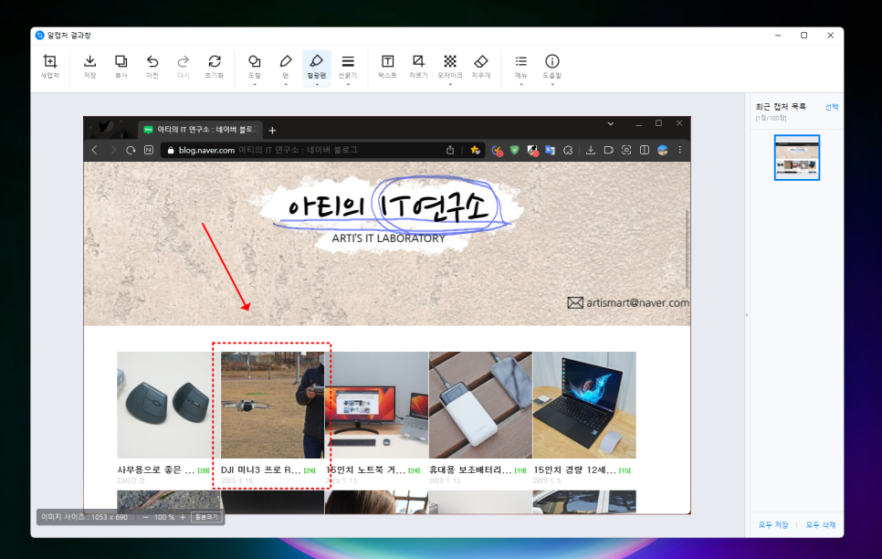Select the 텍스트 text tool
The width and height of the screenshot is (882, 559).
point(387,66)
